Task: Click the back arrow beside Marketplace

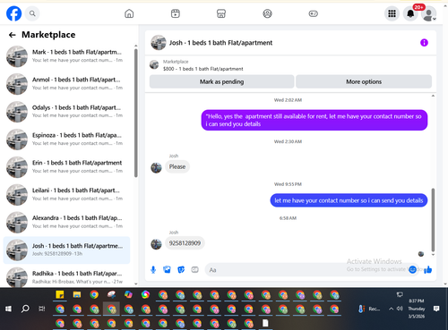Action: click(12, 35)
